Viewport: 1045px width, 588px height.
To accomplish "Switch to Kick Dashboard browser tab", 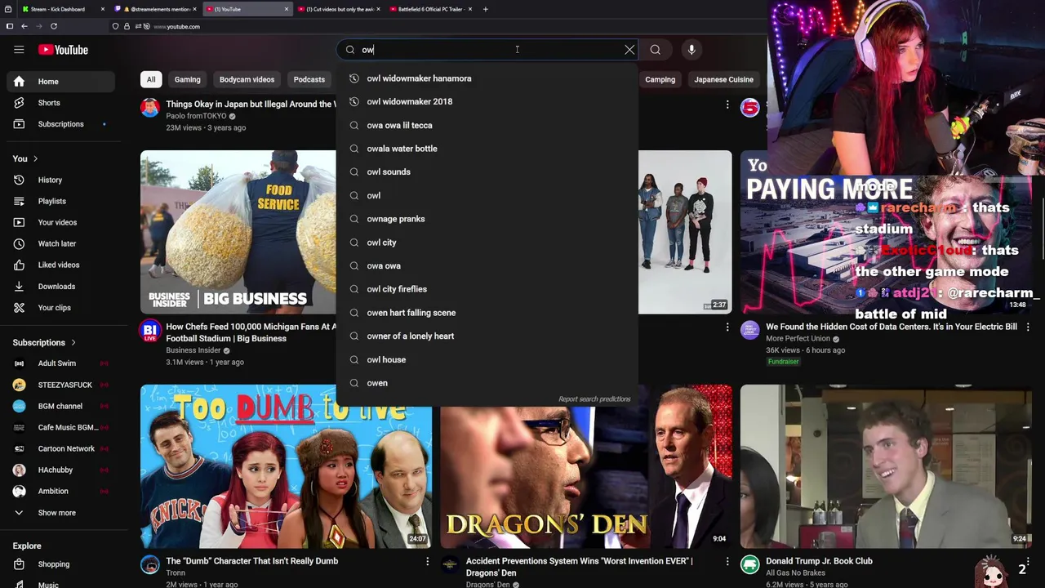I will (63, 9).
